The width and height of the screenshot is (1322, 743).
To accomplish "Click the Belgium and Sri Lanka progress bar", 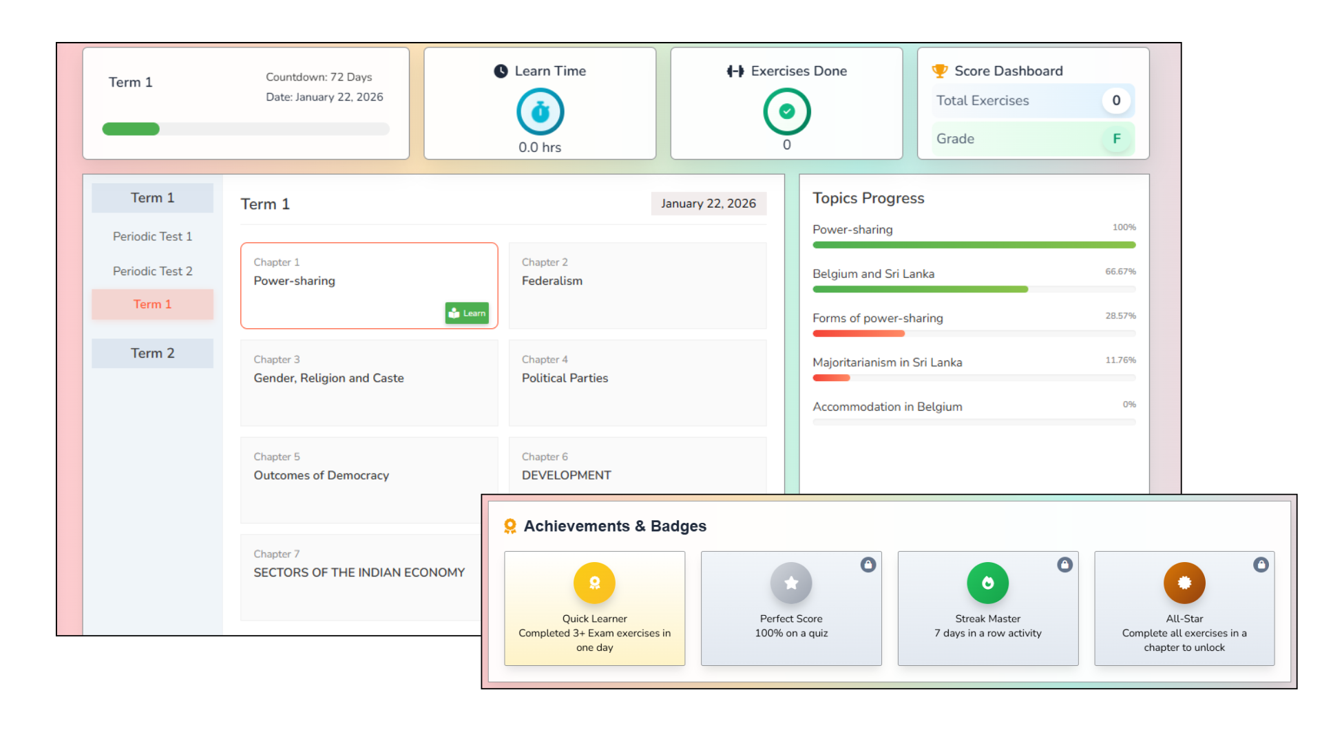I will pos(974,290).
